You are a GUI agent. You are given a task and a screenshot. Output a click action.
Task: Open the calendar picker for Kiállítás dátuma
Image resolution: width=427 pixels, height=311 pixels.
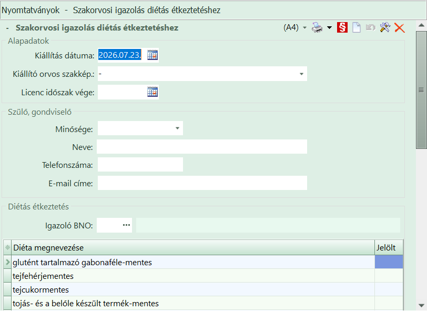click(152, 55)
